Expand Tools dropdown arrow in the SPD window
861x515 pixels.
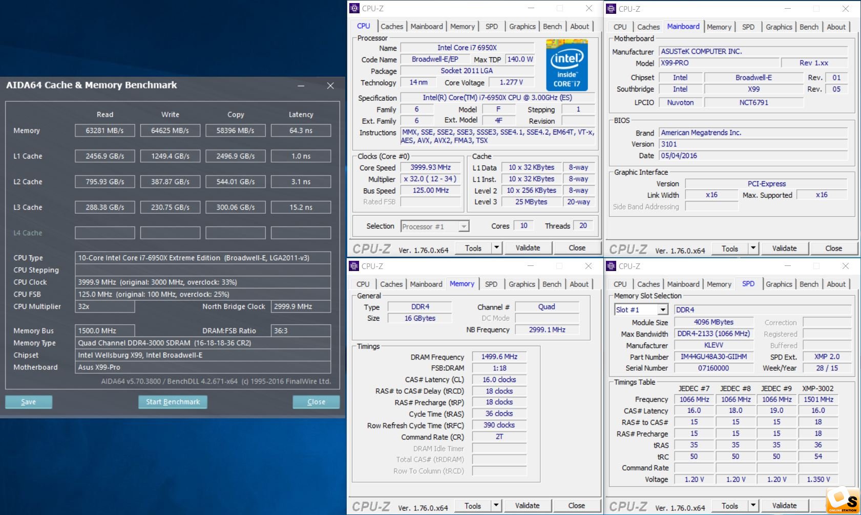pos(753,505)
